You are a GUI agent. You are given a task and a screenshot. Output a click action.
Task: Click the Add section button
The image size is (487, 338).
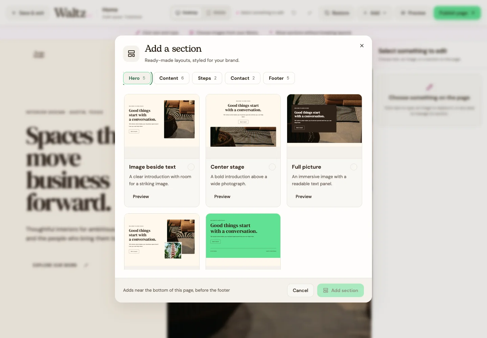click(341, 290)
